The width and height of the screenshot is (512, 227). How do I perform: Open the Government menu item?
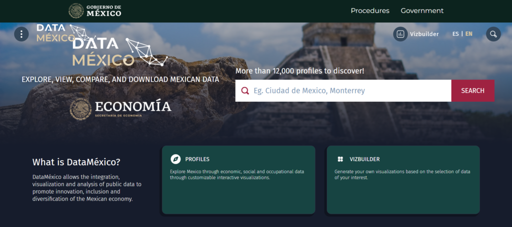422,11
